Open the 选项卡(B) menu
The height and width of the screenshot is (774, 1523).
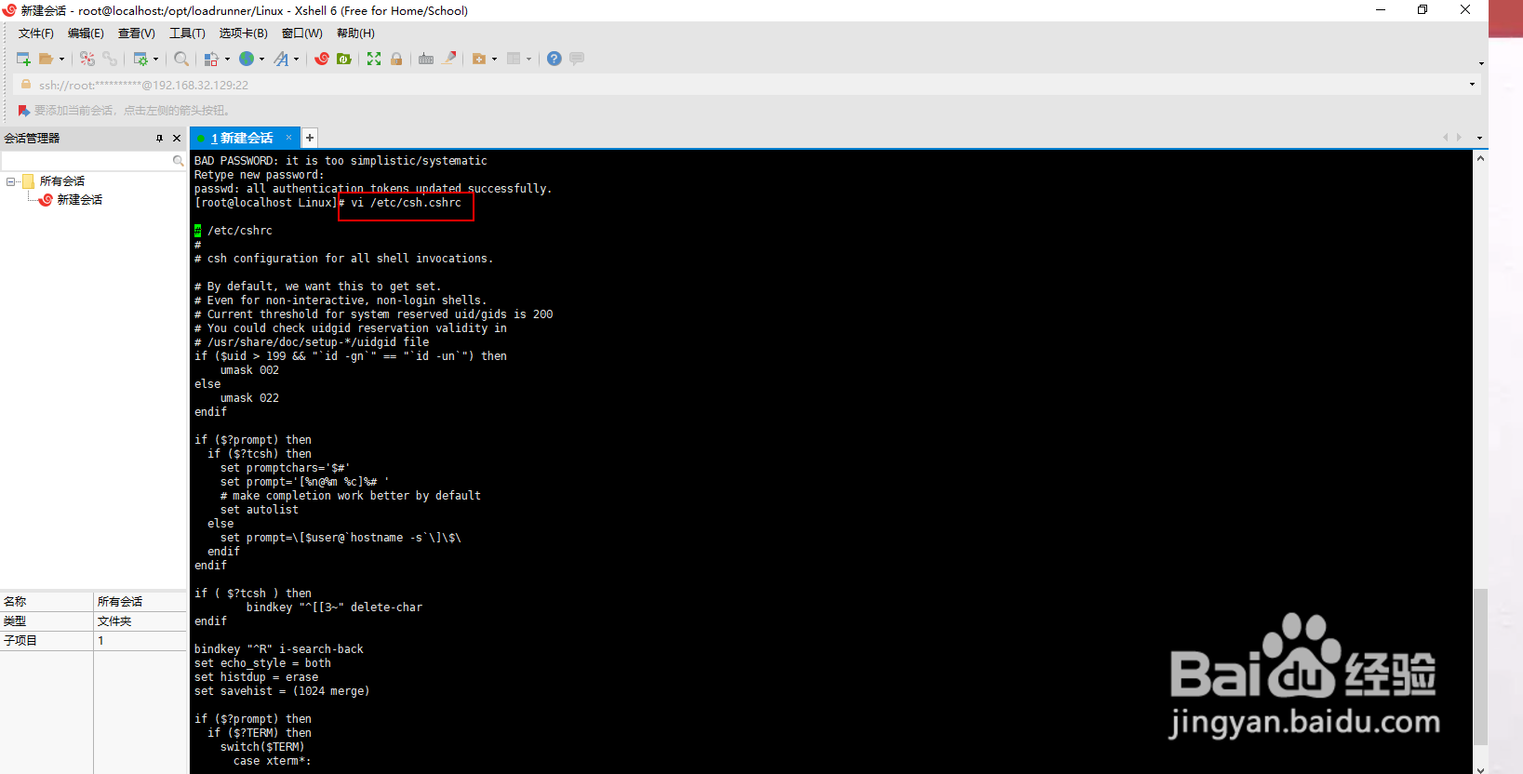243,33
